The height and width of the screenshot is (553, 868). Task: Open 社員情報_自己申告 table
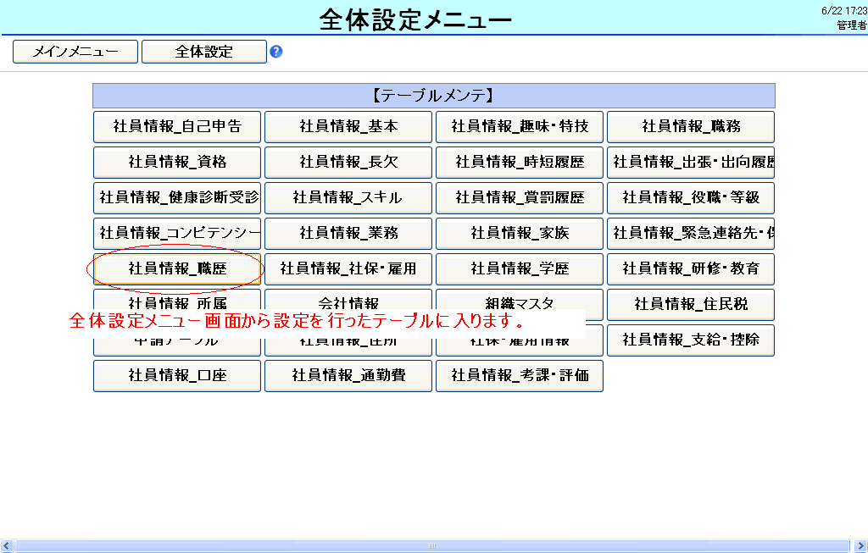[177, 127]
